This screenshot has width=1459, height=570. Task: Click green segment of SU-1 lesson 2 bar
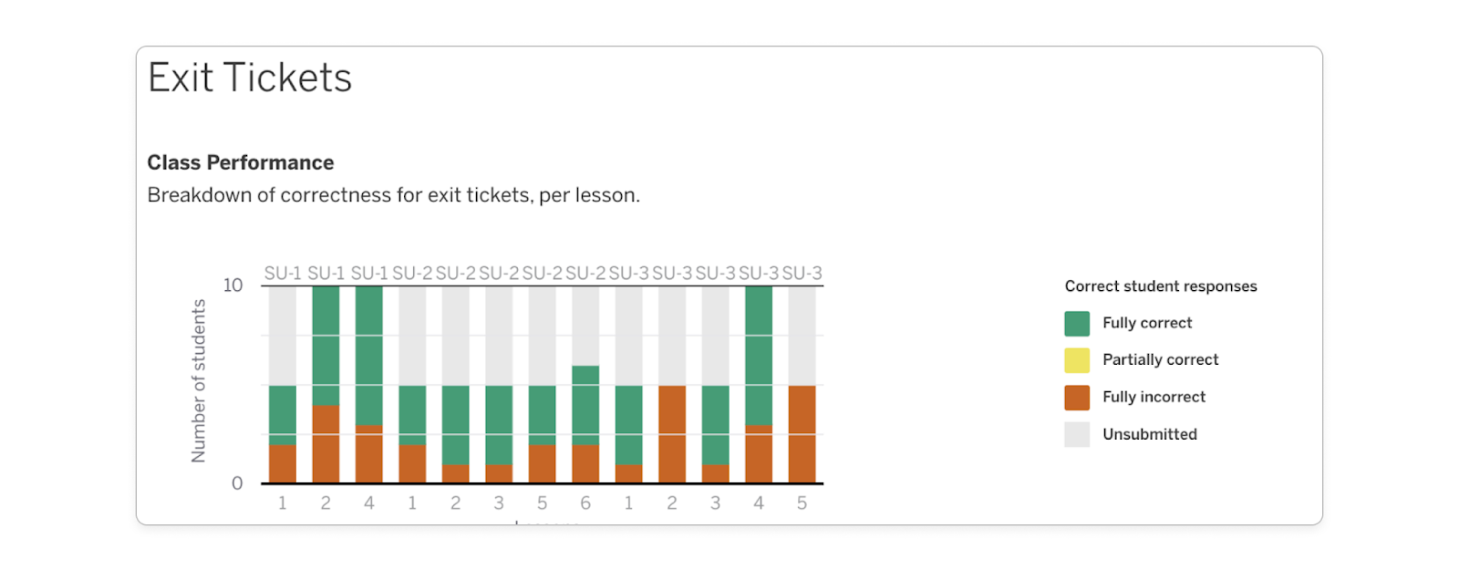(326, 345)
